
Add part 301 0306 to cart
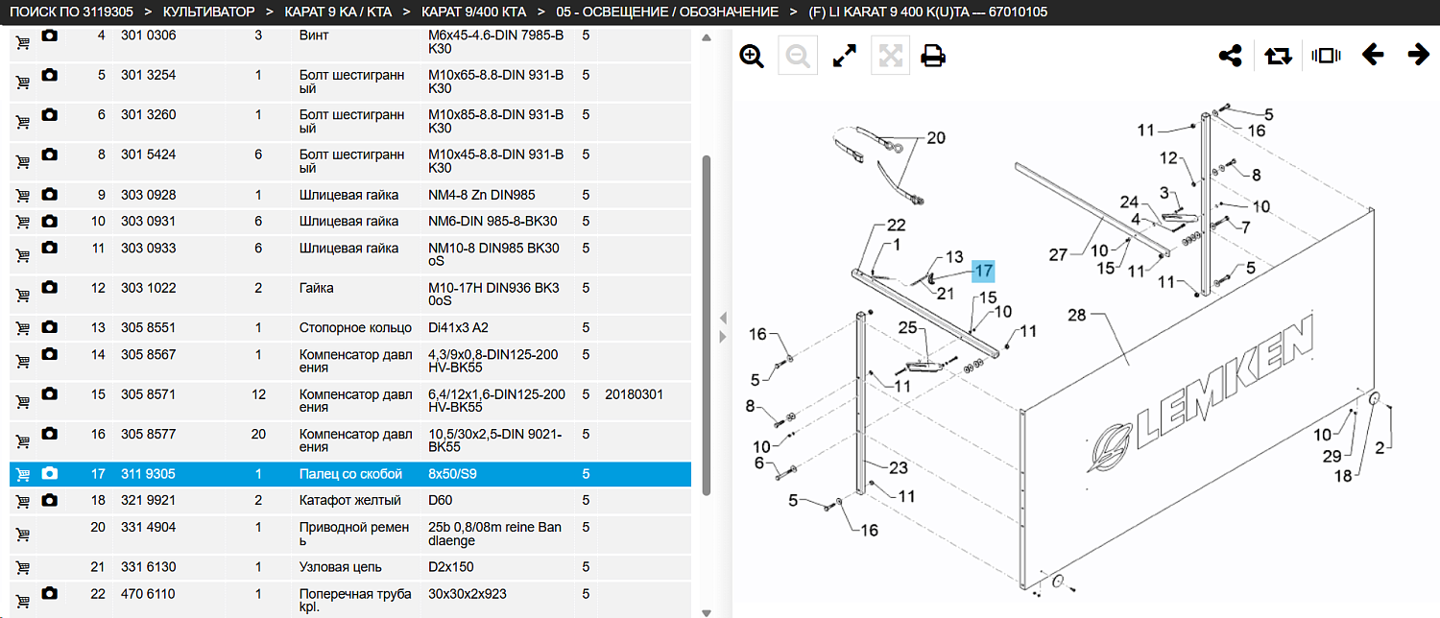point(22,42)
